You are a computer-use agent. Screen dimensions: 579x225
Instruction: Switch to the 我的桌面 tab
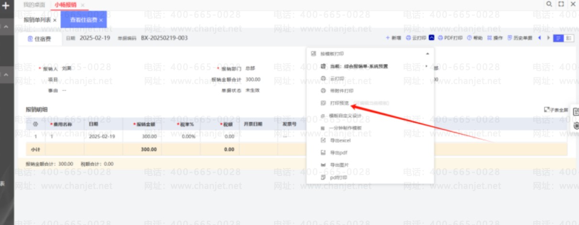(x=33, y=4)
